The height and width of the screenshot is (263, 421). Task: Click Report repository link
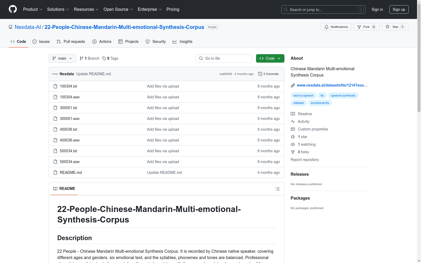tap(305, 160)
